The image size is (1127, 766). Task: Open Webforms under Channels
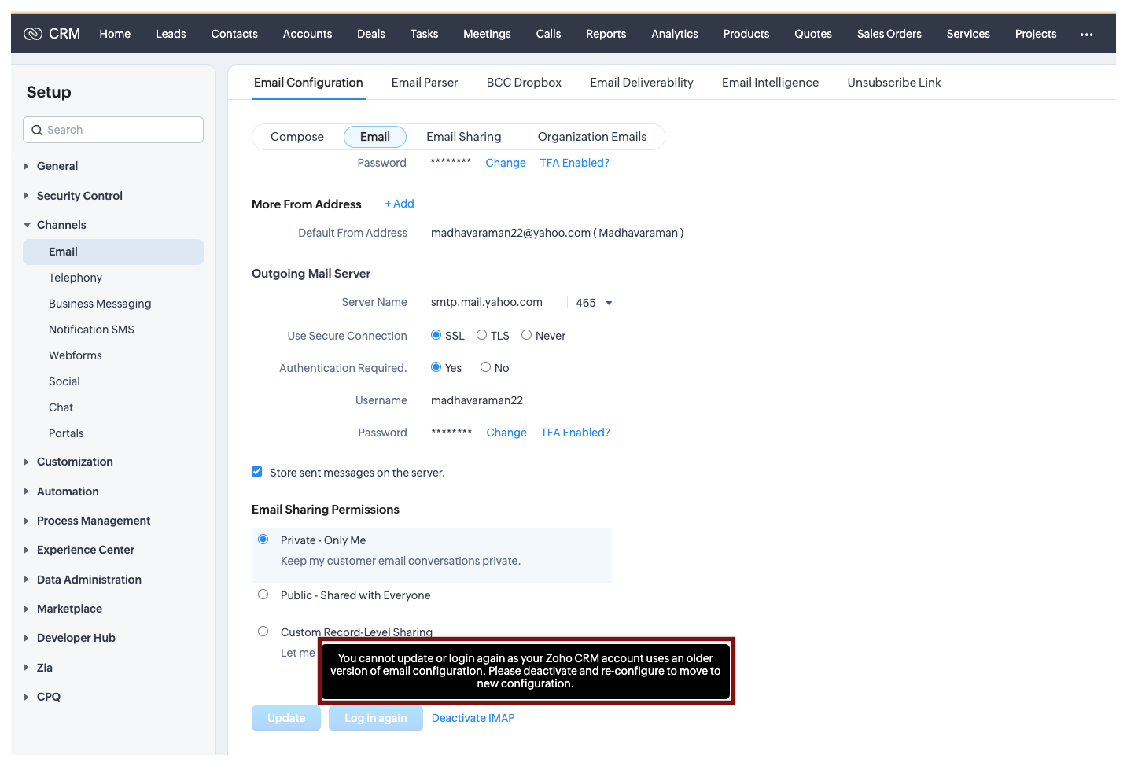[76, 355]
